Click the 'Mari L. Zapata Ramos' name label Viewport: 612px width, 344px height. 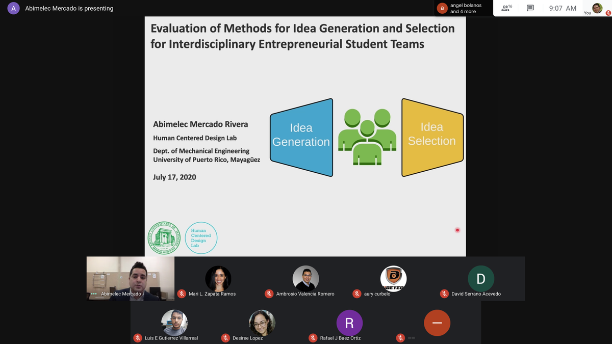coord(212,294)
